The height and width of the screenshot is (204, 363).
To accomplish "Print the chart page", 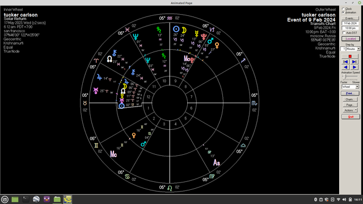I will click(350, 93).
